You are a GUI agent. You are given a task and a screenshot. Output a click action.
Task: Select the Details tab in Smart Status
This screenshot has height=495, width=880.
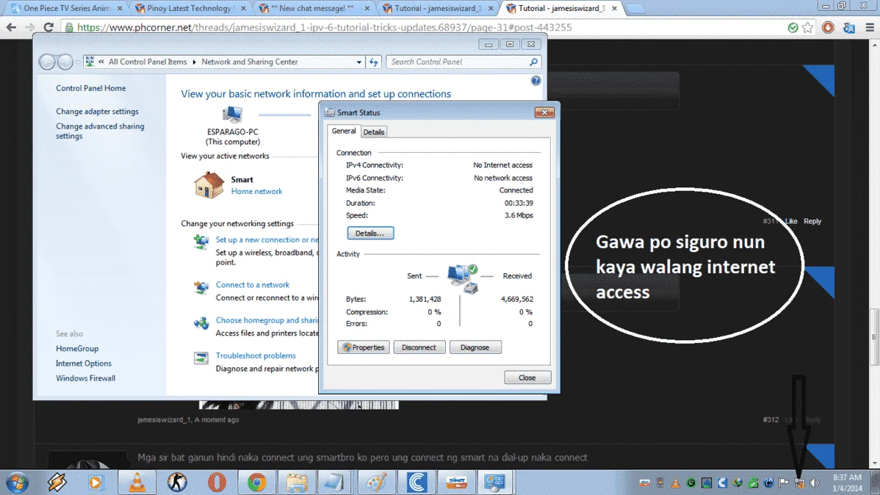tap(374, 132)
